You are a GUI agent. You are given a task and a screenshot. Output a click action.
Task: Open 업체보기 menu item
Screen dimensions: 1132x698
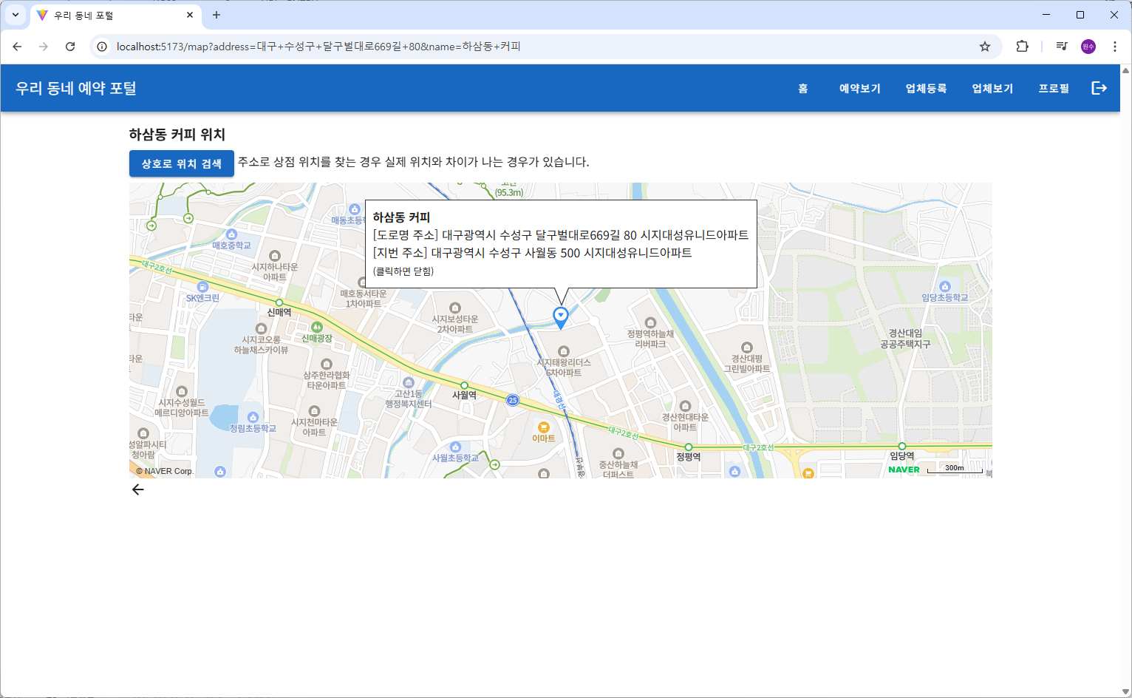tap(993, 88)
